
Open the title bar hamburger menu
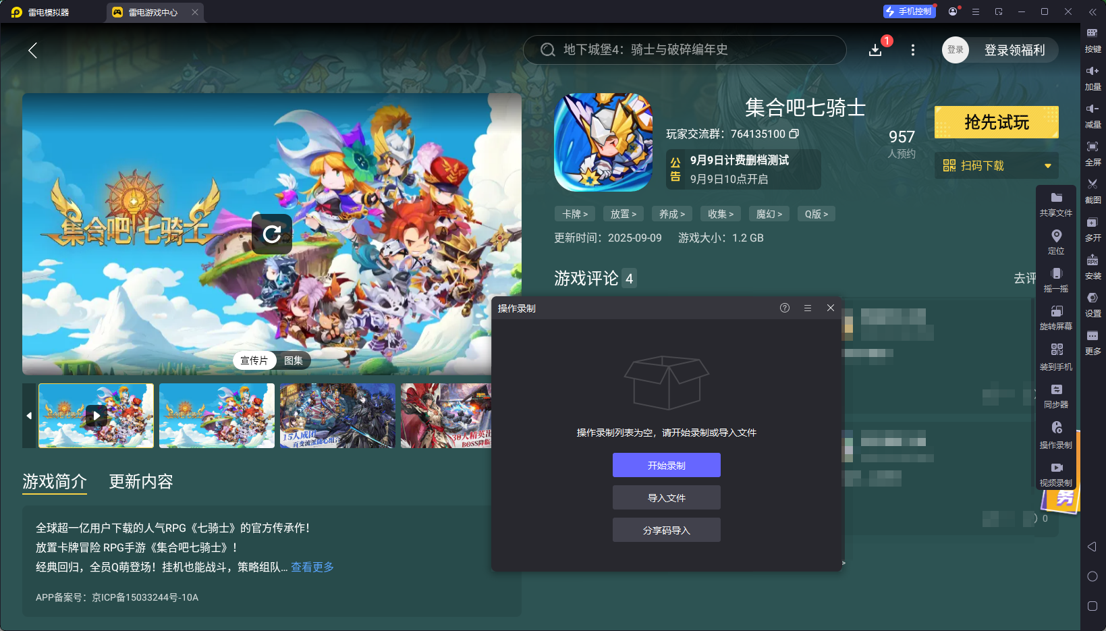click(x=976, y=11)
